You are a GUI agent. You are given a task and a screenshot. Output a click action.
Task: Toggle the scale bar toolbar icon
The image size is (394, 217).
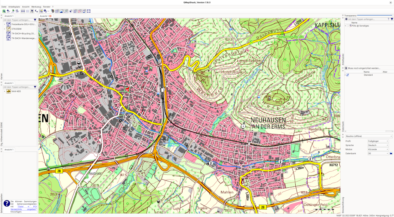tap(23, 11)
